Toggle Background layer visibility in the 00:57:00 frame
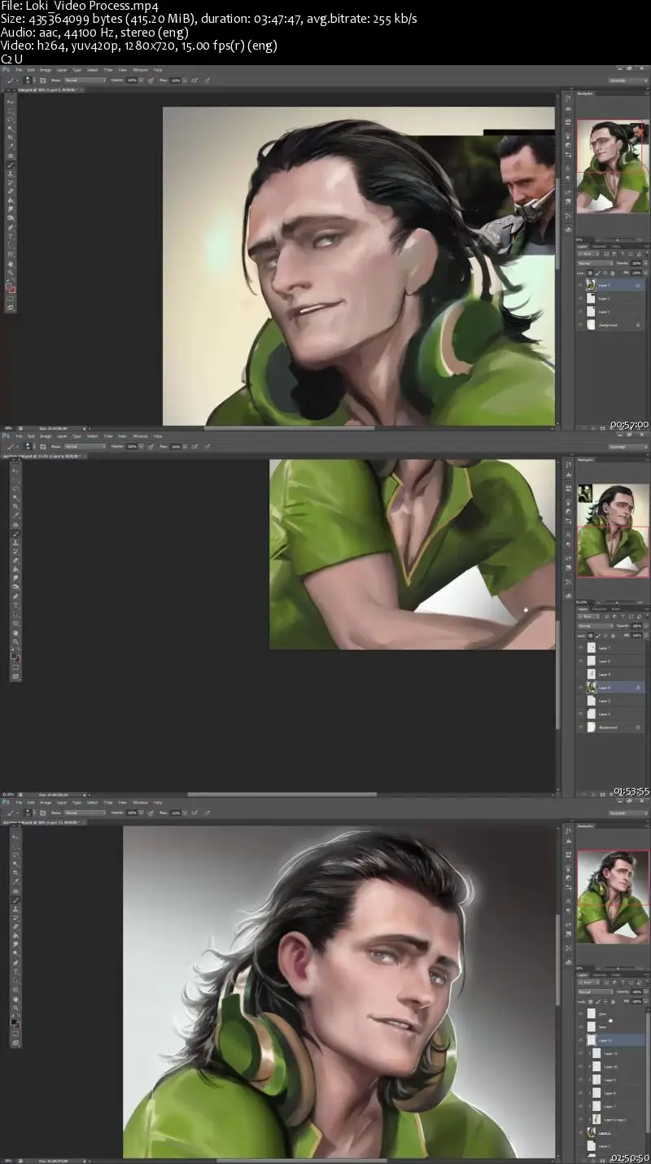651x1164 pixels. (x=580, y=324)
